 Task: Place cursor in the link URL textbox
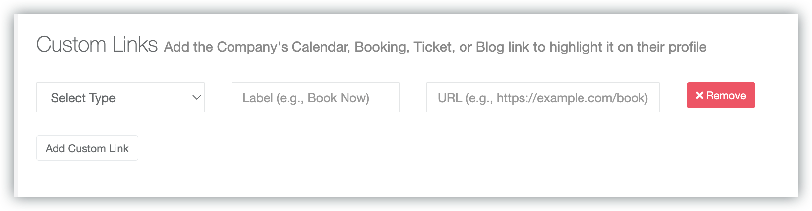[x=543, y=98]
